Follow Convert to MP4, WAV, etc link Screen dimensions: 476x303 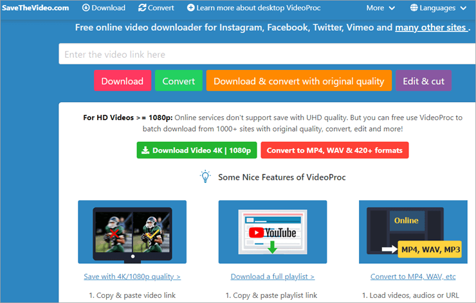pos(413,276)
